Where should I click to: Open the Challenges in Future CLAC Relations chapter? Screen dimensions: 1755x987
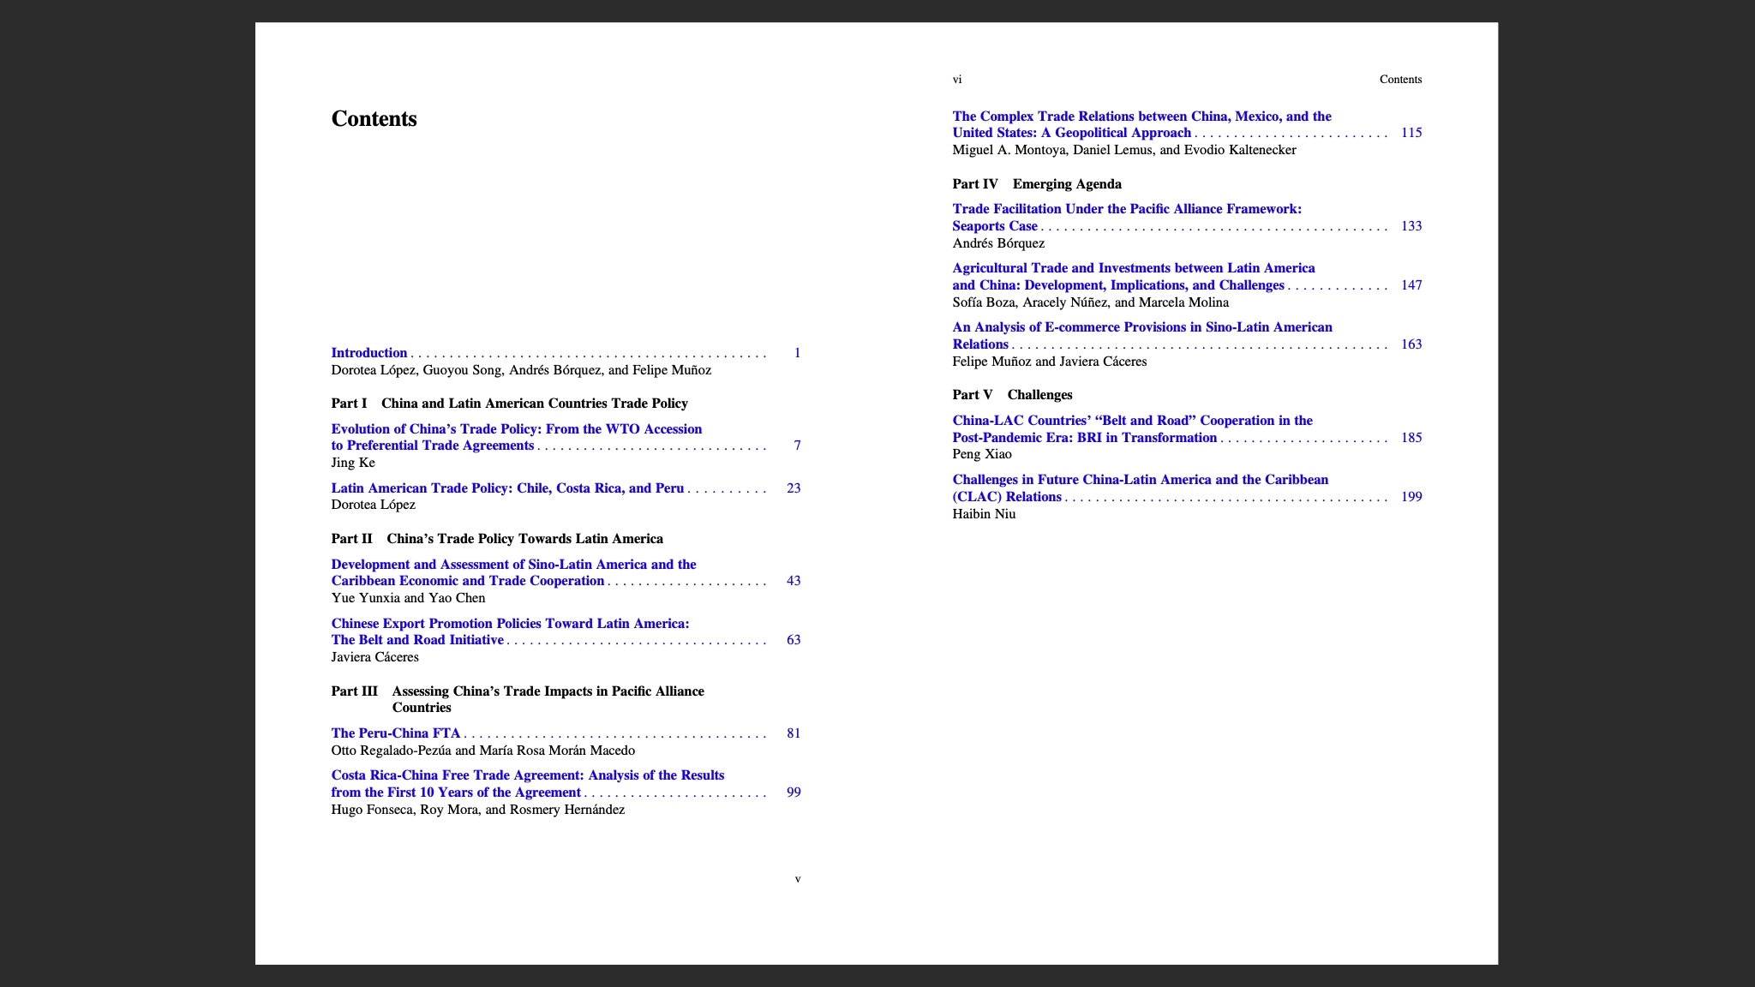1140,488
